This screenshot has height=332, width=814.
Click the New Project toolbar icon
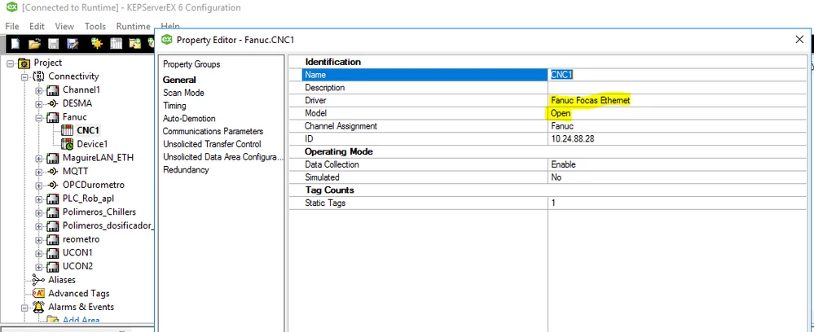16,44
